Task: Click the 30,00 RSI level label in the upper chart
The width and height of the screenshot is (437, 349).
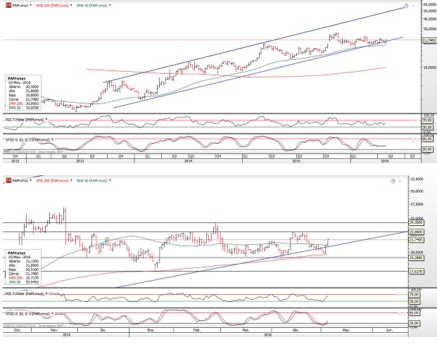Action: 428,127
